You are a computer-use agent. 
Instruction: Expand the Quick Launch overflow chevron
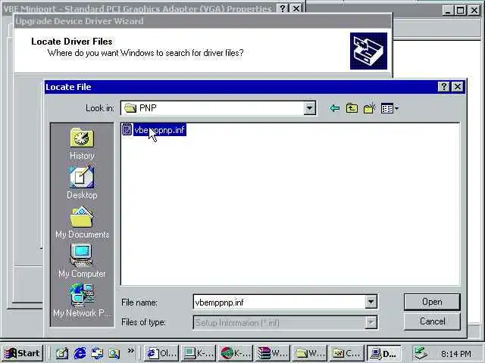click(131, 351)
